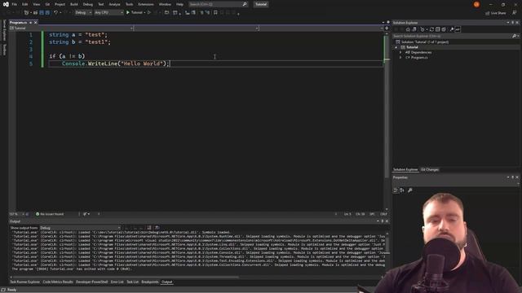Toggle Show All Files in Solution Explorer
The image size is (522, 293).
[444, 29]
